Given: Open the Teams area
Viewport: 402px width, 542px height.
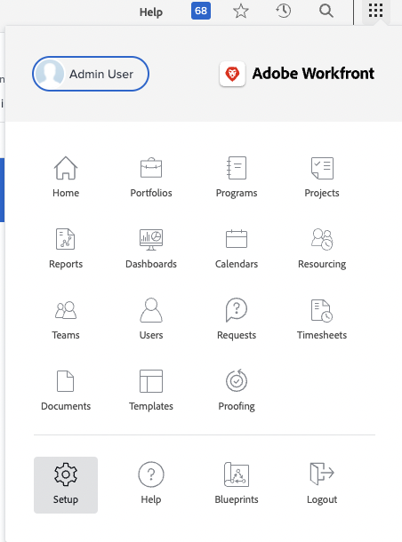Looking at the screenshot, I should click(66, 319).
